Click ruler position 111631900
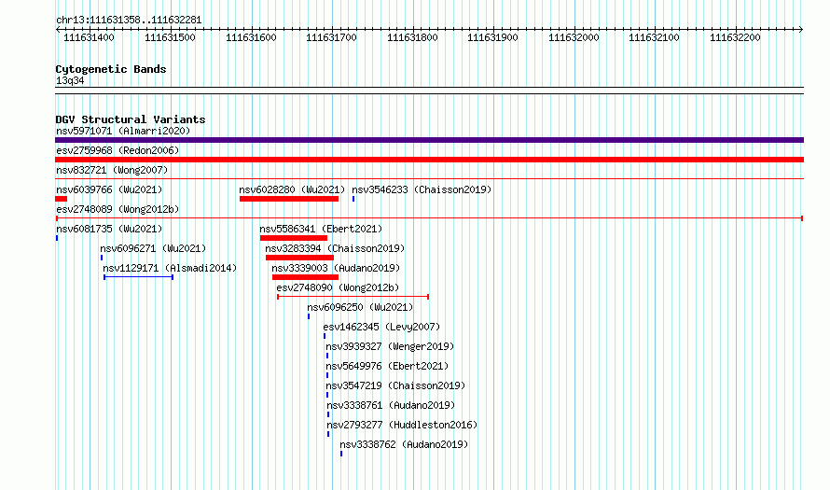 492,37
